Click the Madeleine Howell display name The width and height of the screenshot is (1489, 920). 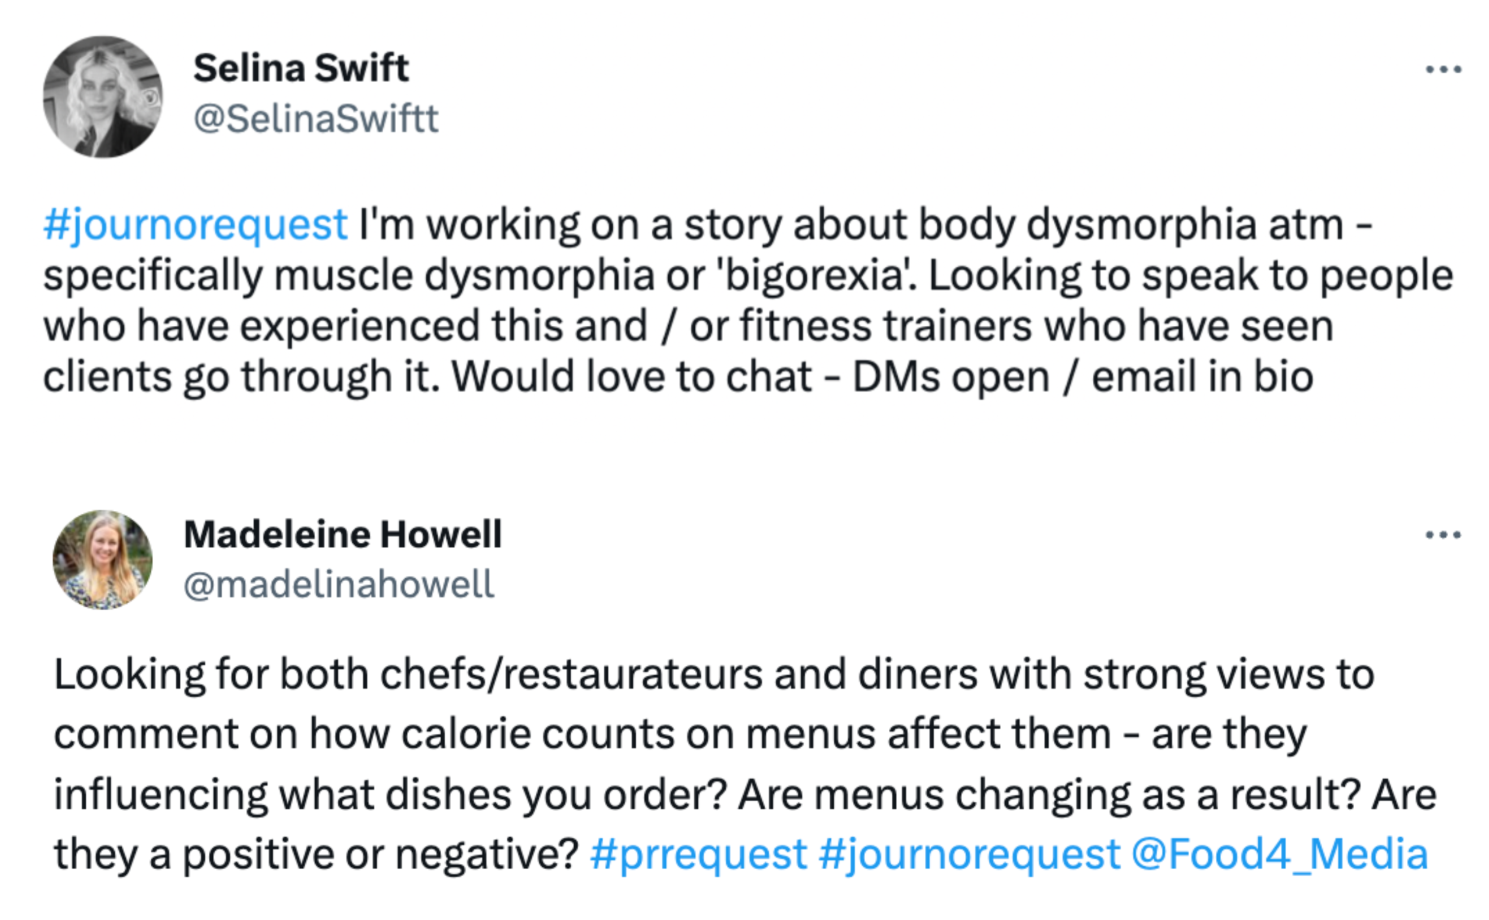(342, 534)
